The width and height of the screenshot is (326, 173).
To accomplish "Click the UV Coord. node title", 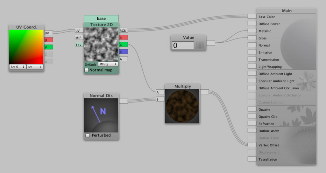I will tap(26, 27).
